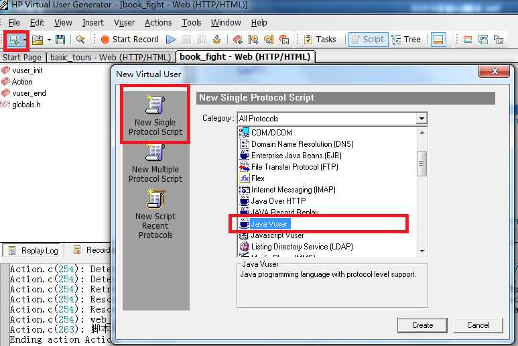The width and height of the screenshot is (518, 346).
Task: Click the Cancel button
Action: [x=478, y=325]
